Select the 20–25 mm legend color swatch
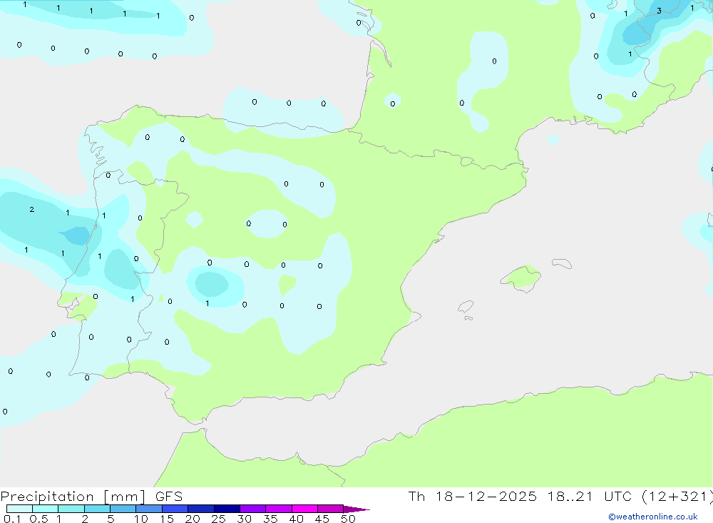The image size is (713, 523). pos(201,509)
